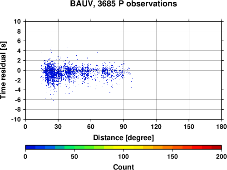The width and height of the screenshot is (227, 170).
Task: Select the dark blue colorbar segment at 0
Action: tap(30, 147)
